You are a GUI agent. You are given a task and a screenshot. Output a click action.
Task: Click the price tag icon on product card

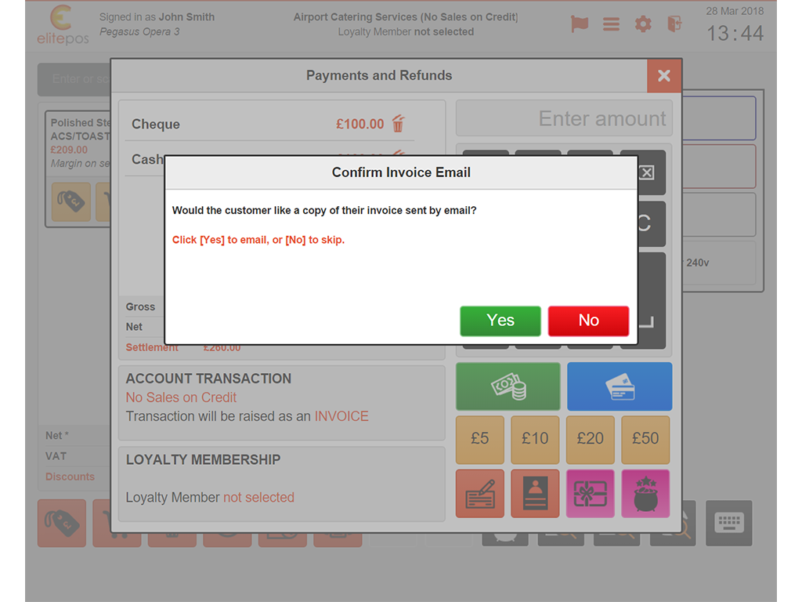tap(71, 201)
